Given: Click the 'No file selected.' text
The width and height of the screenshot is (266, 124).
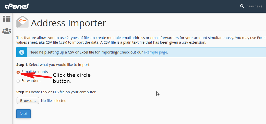Looking at the screenshot, I should pos(54,101).
